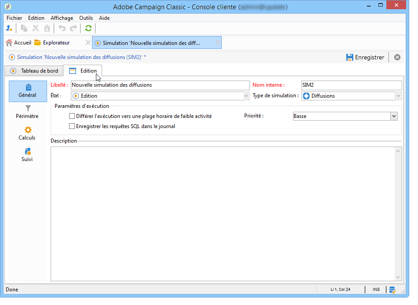Image resolution: width=418 pixels, height=305 pixels.
Task: Click the 'Li 1, Col 24' status text
Action: click(x=341, y=290)
